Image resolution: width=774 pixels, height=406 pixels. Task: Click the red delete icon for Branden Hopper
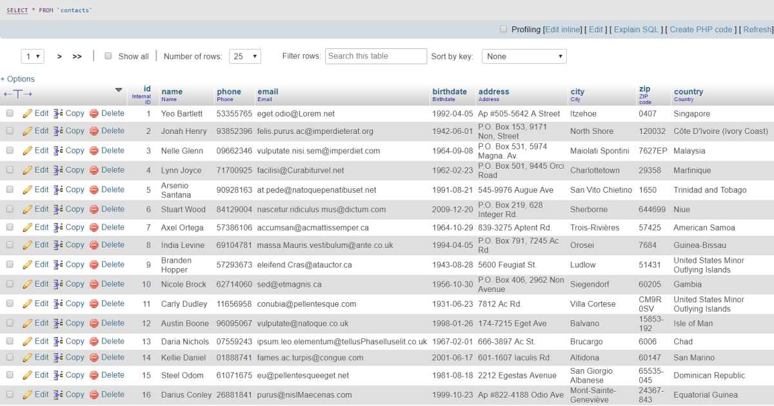point(94,265)
